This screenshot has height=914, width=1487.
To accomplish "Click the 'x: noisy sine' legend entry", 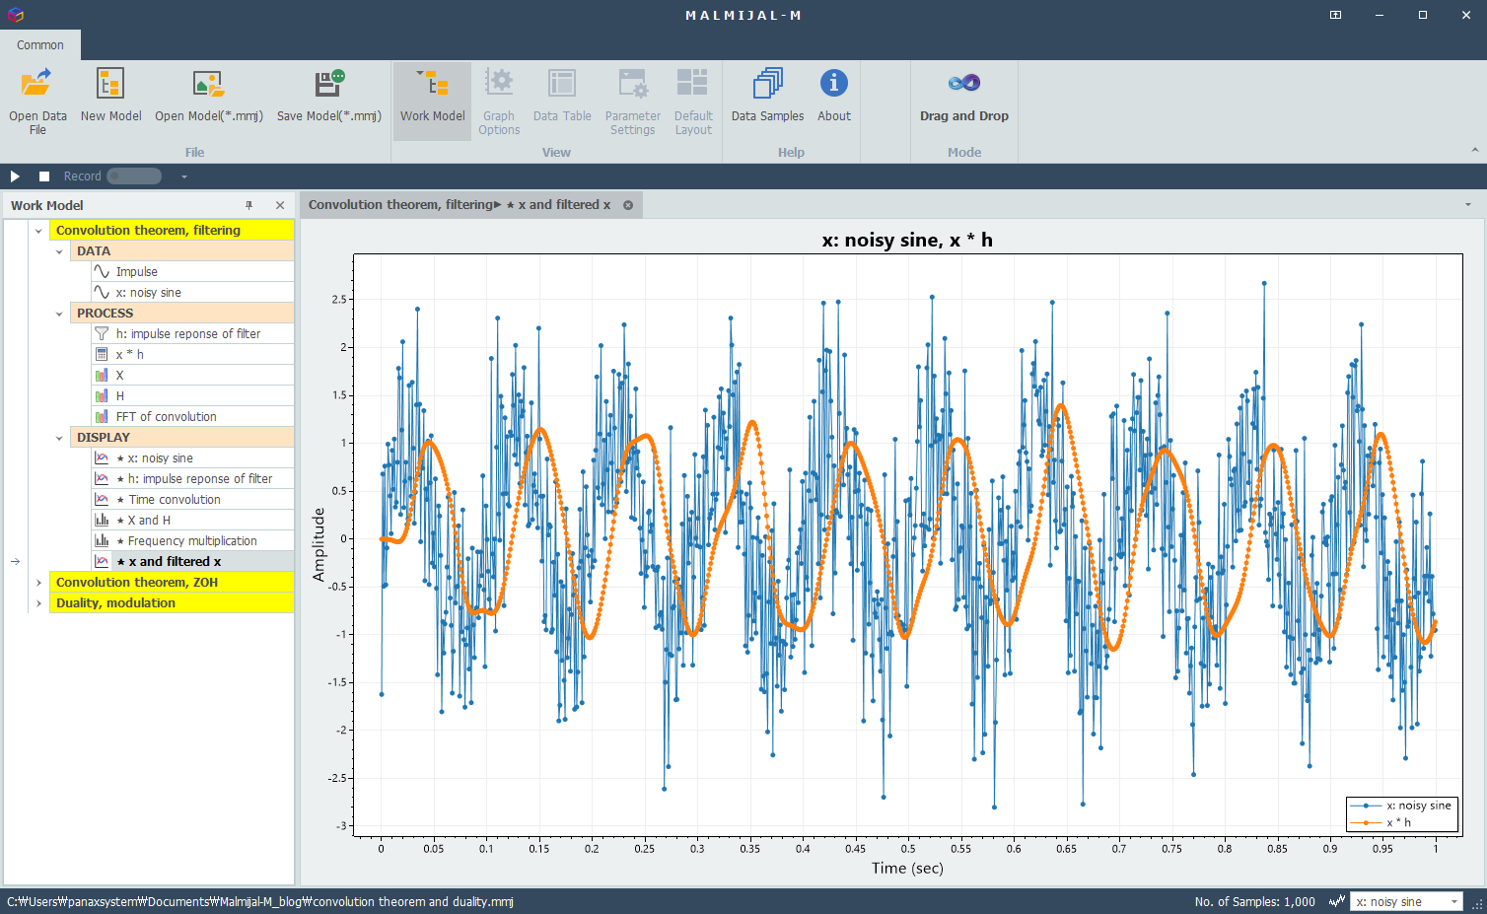I will 1401,806.
